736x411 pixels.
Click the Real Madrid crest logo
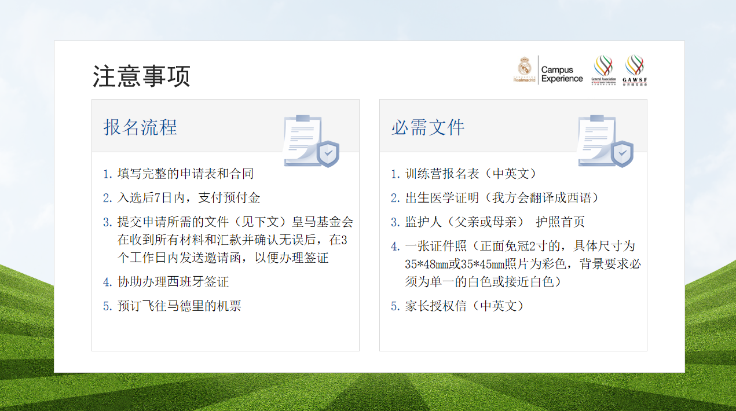click(x=524, y=69)
